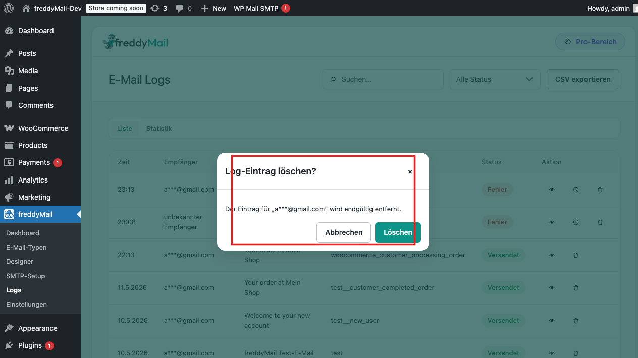Switch to the Liste tab
The width and height of the screenshot is (638, 358).
click(x=125, y=128)
